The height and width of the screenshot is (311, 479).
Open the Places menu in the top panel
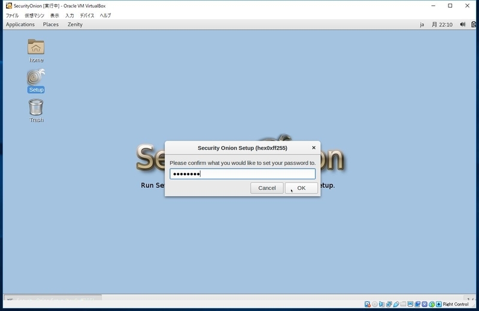pyautogui.click(x=51, y=25)
